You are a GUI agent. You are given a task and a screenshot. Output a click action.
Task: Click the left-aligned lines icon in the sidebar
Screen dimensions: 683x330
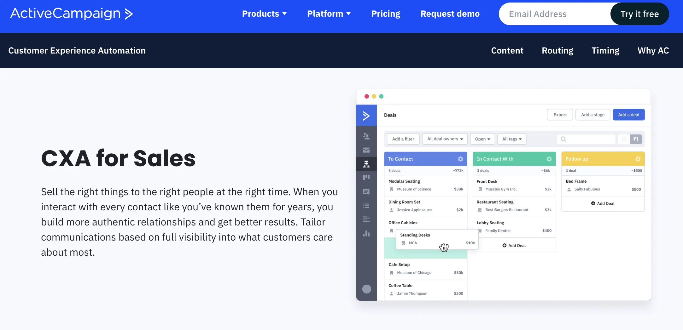pos(366,219)
